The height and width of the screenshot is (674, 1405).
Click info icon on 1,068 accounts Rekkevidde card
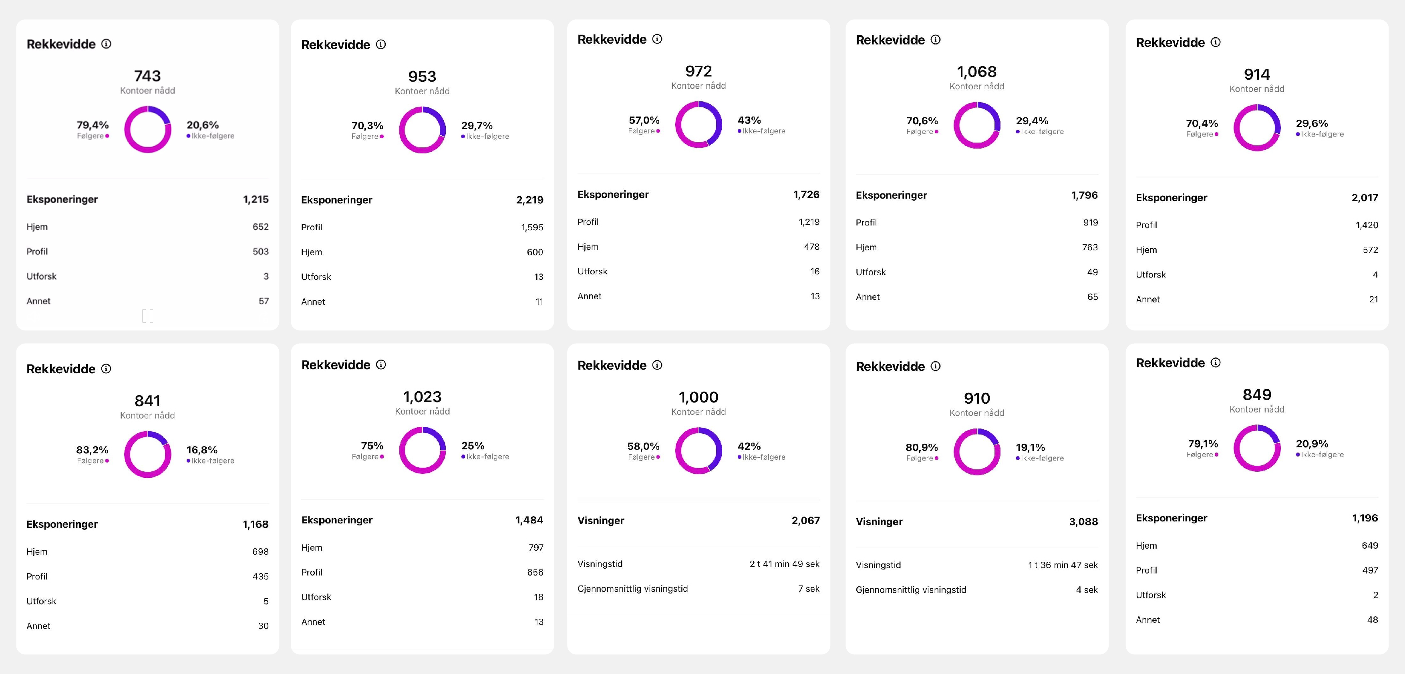[935, 39]
